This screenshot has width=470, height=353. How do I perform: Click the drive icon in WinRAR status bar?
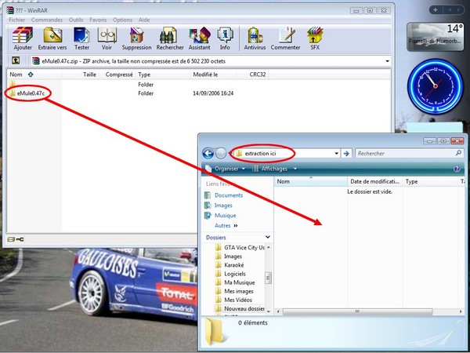11,239
